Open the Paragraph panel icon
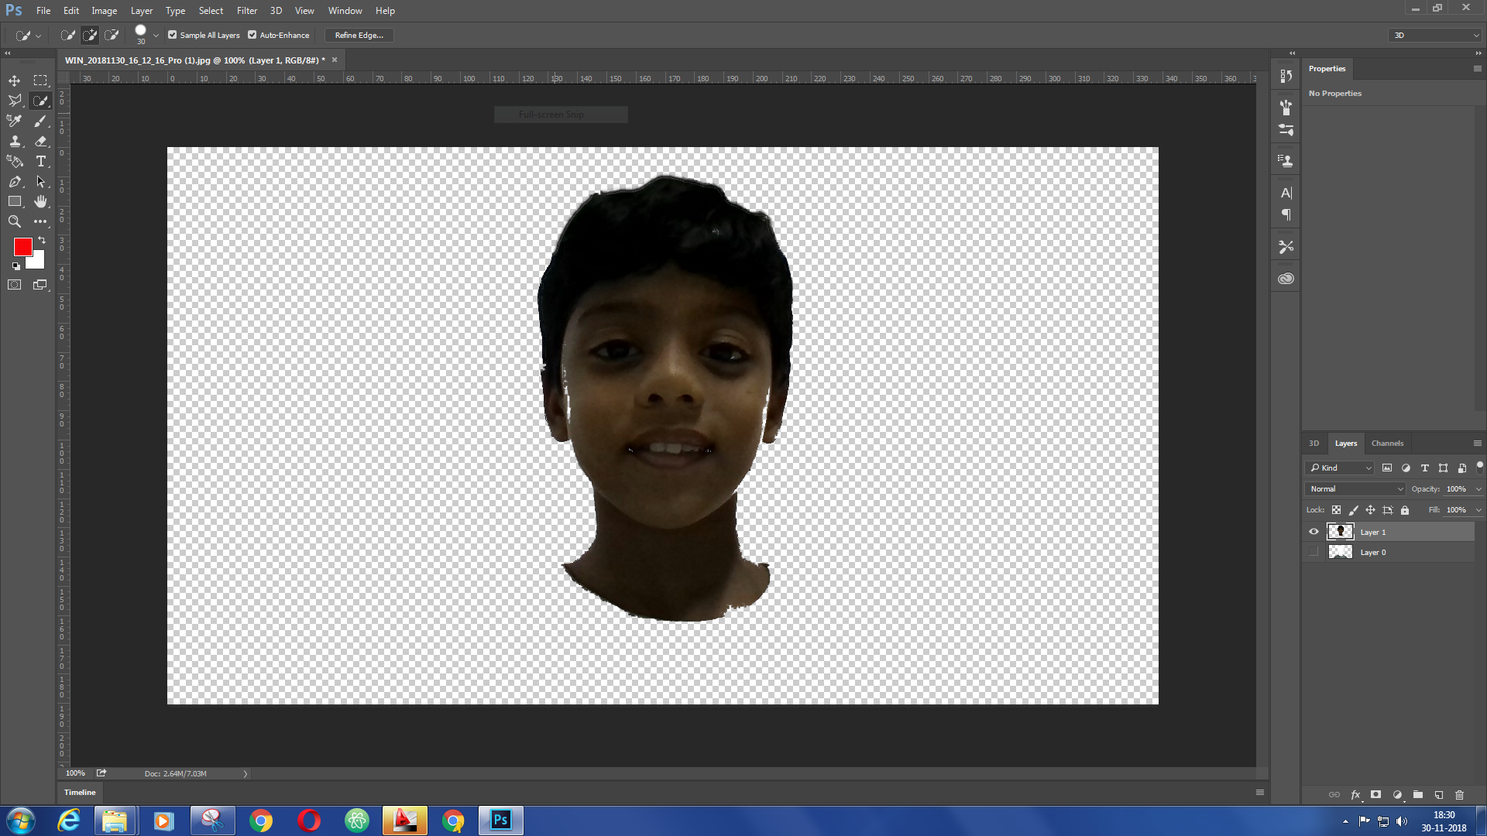 click(1286, 214)
